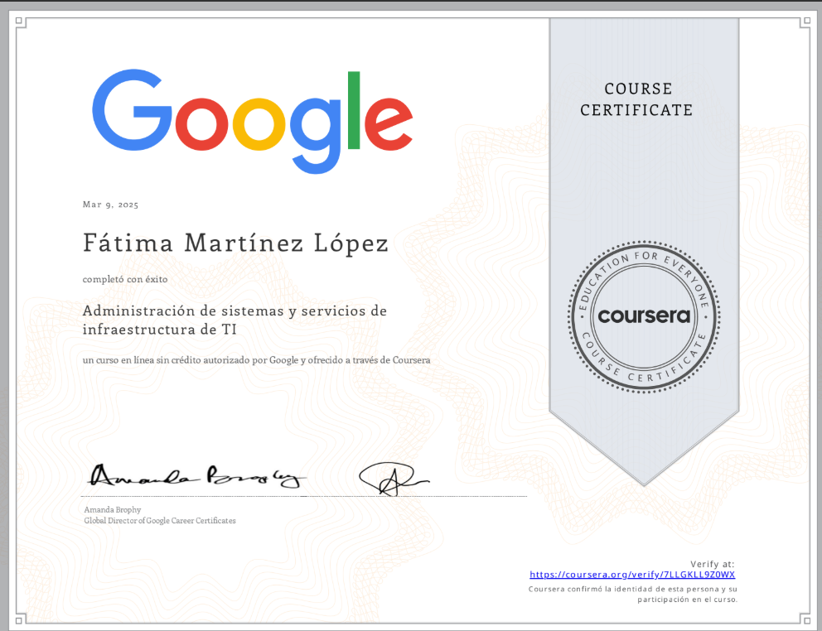This screenshot has height=631, width=822.
Task: Click the date Mar 9, 2025
Action: [x=110, y=205]
